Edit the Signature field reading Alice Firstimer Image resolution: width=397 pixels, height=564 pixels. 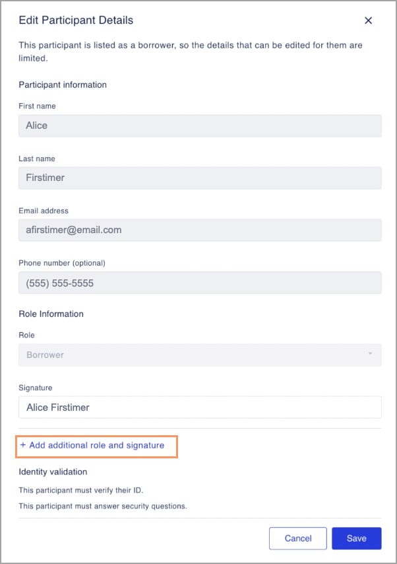point(198,407)
